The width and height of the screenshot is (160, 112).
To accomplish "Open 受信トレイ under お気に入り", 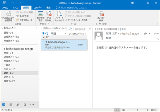I will 9,33.
